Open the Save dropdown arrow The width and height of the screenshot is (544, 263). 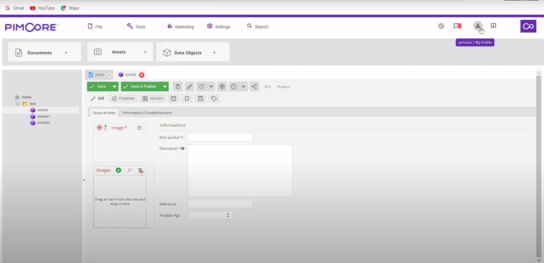115,87
